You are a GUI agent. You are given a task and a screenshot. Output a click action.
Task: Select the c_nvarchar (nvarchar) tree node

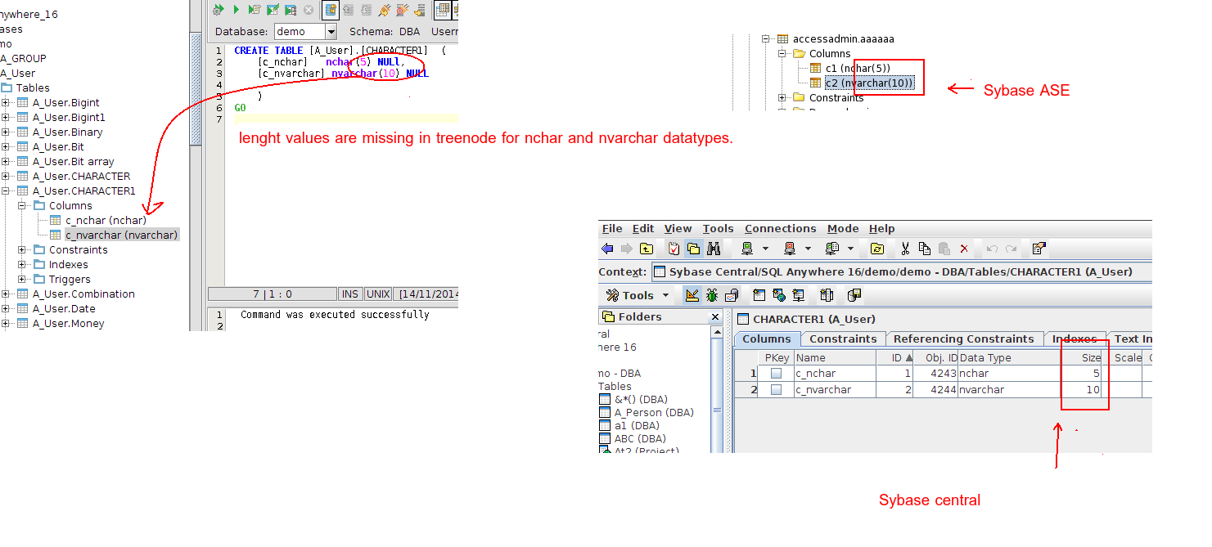click(121, 235)
